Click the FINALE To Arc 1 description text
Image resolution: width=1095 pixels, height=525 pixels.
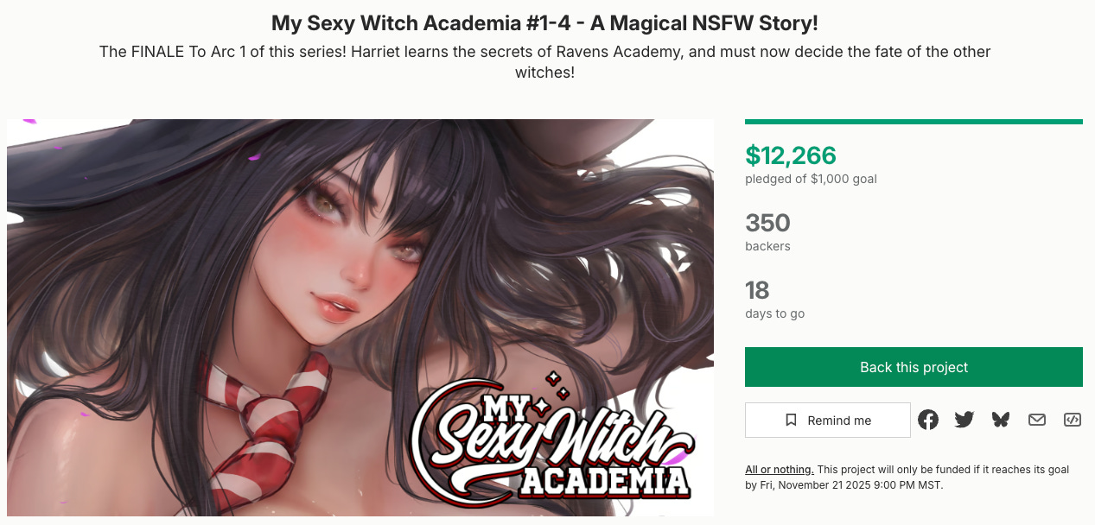point(544,62)
